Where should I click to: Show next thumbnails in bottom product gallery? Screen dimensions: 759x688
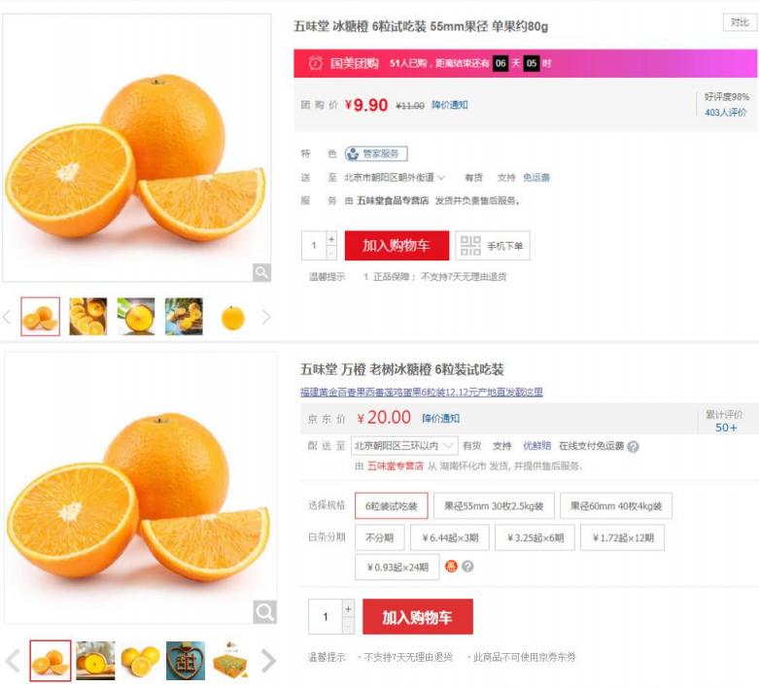tap(268, 661)
